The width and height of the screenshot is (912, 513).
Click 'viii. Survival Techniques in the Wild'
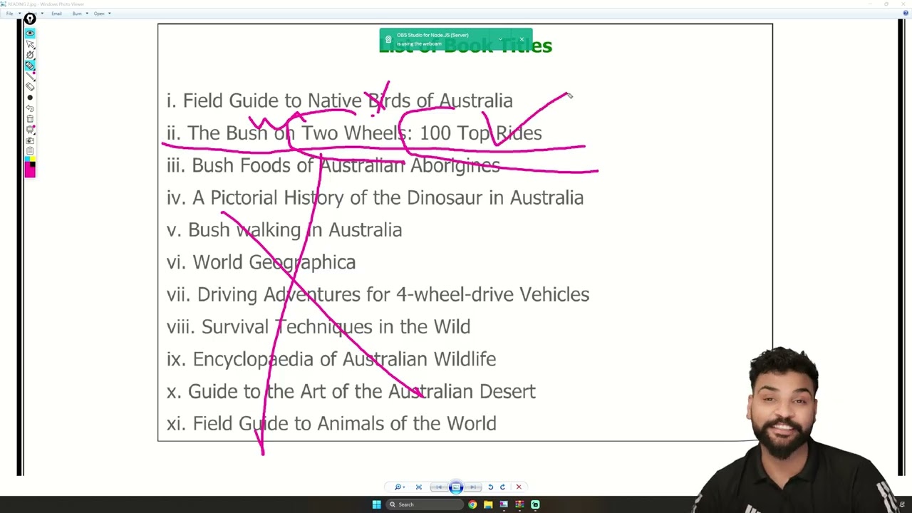click(318, 327)
